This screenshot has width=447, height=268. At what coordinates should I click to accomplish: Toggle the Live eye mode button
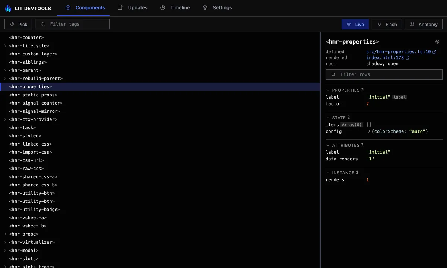(355, 24)
